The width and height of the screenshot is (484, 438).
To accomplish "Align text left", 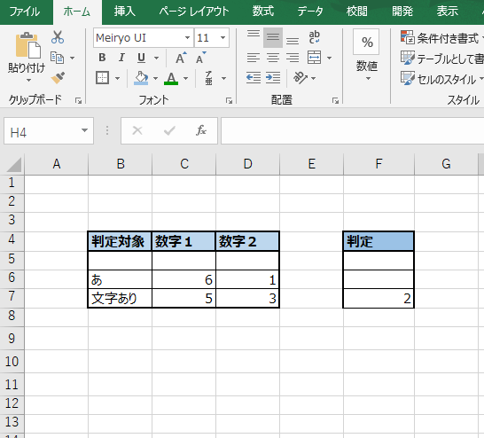I will 254,58.
